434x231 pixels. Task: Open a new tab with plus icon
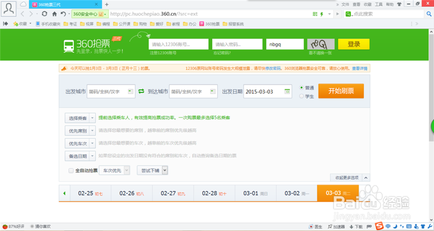107,4
